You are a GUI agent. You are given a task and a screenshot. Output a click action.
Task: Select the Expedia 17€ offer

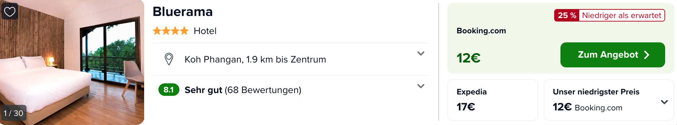pos(492,100)
